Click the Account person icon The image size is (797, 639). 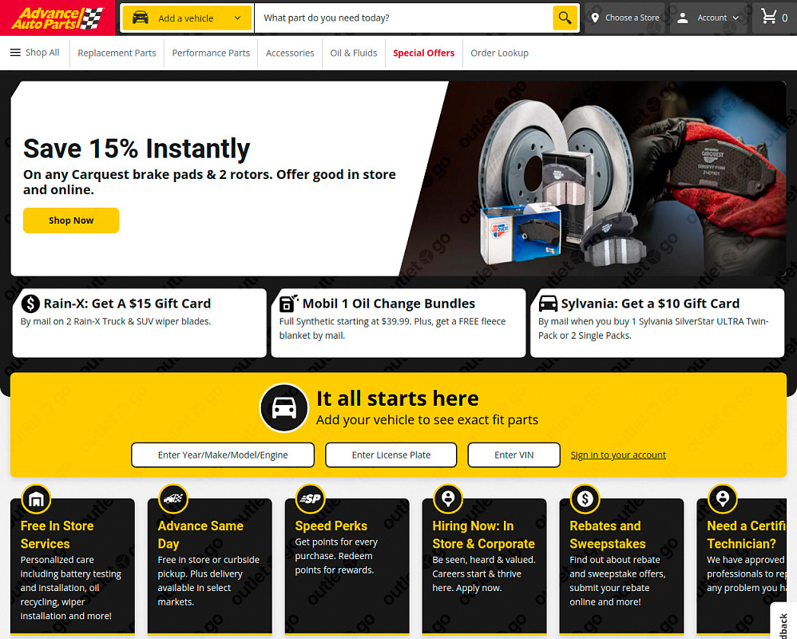(x=683, y=18)
